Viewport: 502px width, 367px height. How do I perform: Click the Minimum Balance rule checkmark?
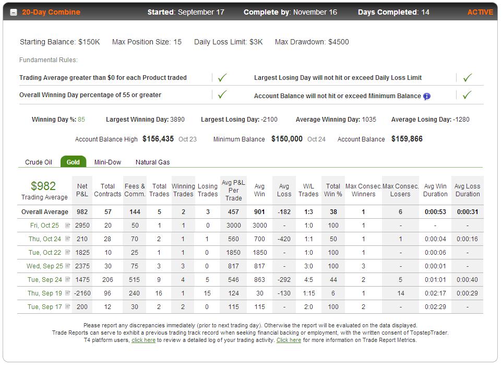(468, 95)
